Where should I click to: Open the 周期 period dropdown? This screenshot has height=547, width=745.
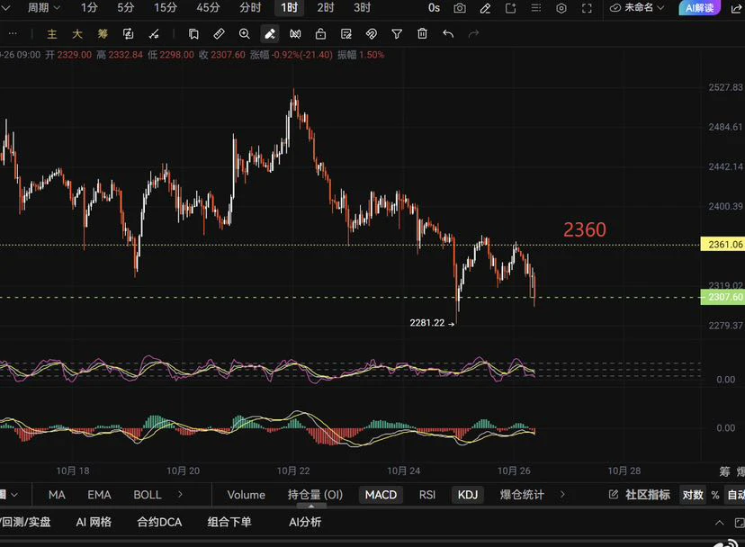click(x=43, y=7)
